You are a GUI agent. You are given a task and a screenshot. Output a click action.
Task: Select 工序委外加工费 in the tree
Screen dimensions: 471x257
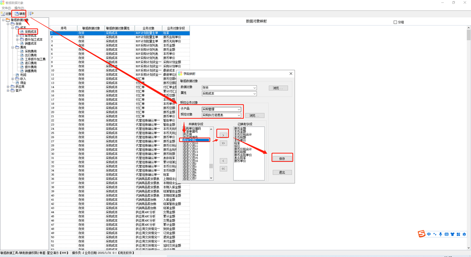pyautogui.click(x=35, y=59)
